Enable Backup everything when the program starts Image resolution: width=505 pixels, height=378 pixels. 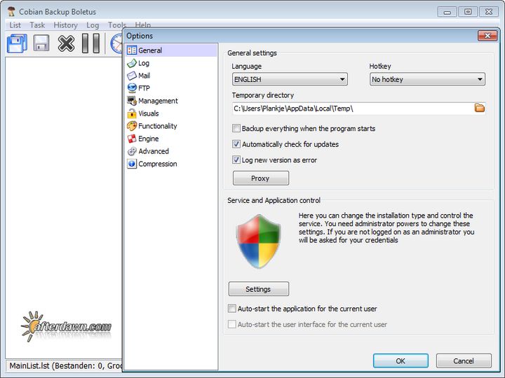coord(236,129)
